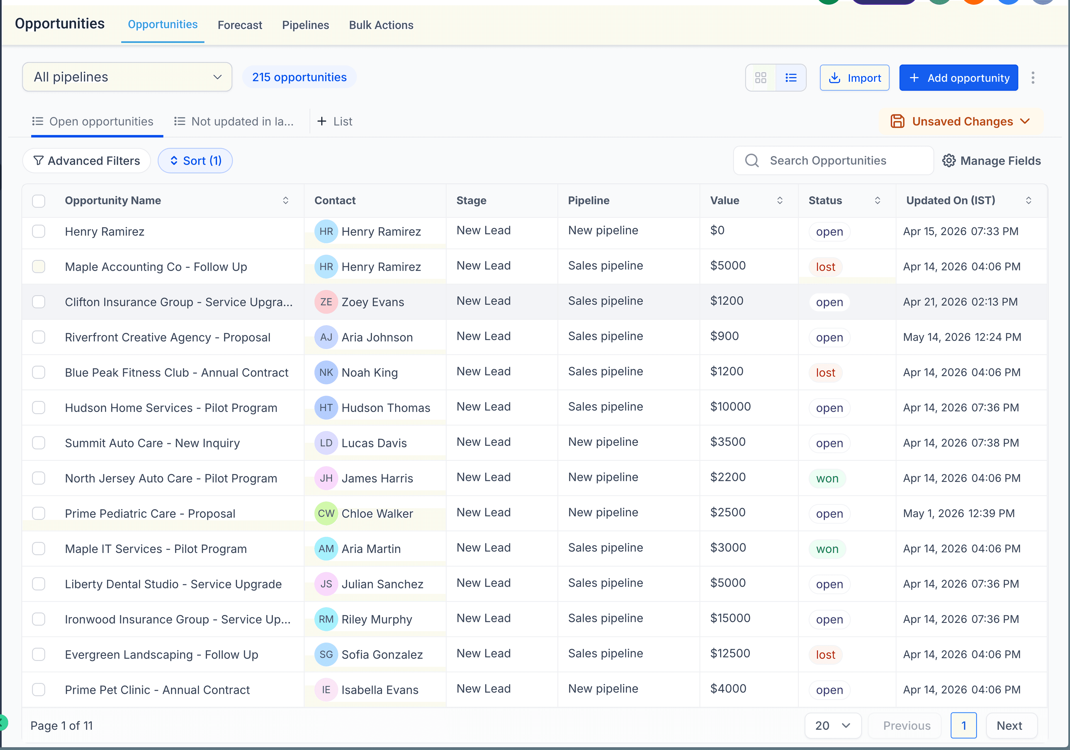
Task: Click AM avatar for Aria Martin
Action: pyautogui.click(x=326, y=549)
